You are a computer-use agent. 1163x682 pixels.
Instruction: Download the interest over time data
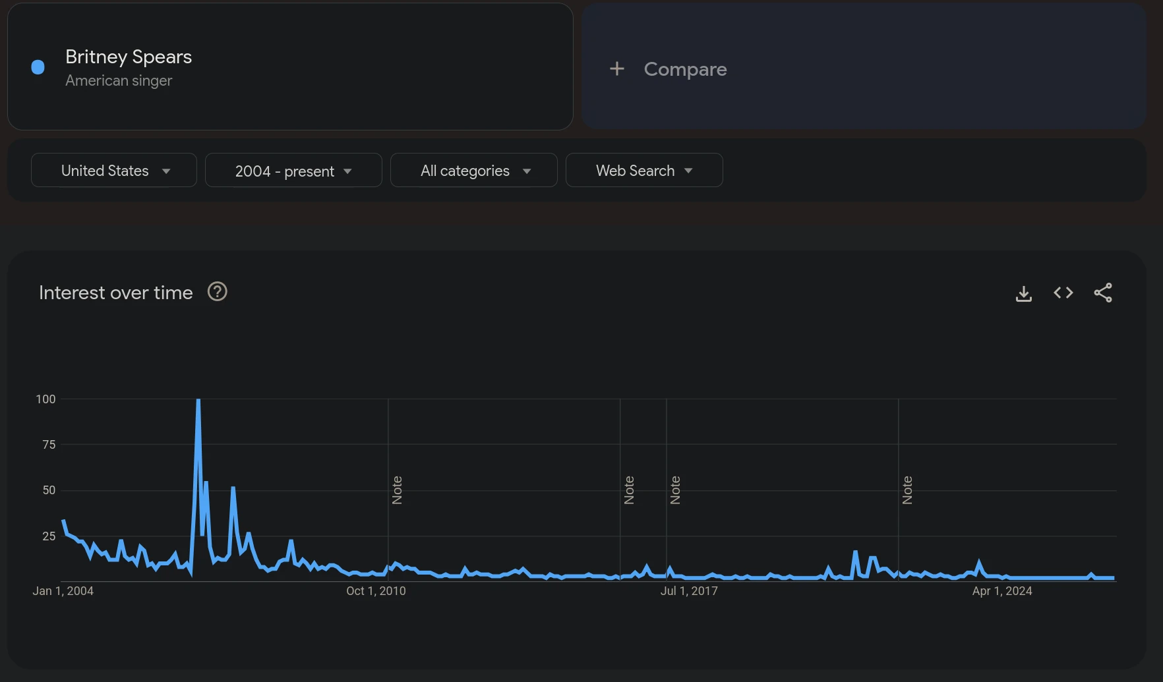(1023, 293)
